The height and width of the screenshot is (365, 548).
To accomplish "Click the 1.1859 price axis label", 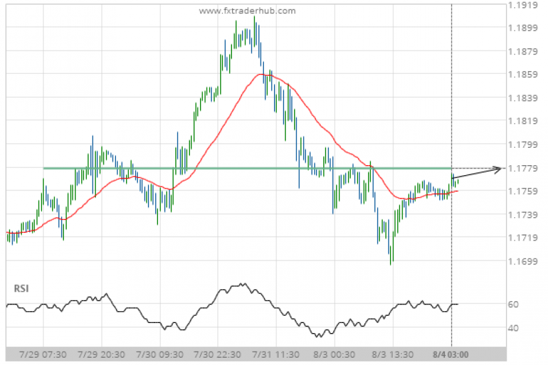I will pos(523,75).
